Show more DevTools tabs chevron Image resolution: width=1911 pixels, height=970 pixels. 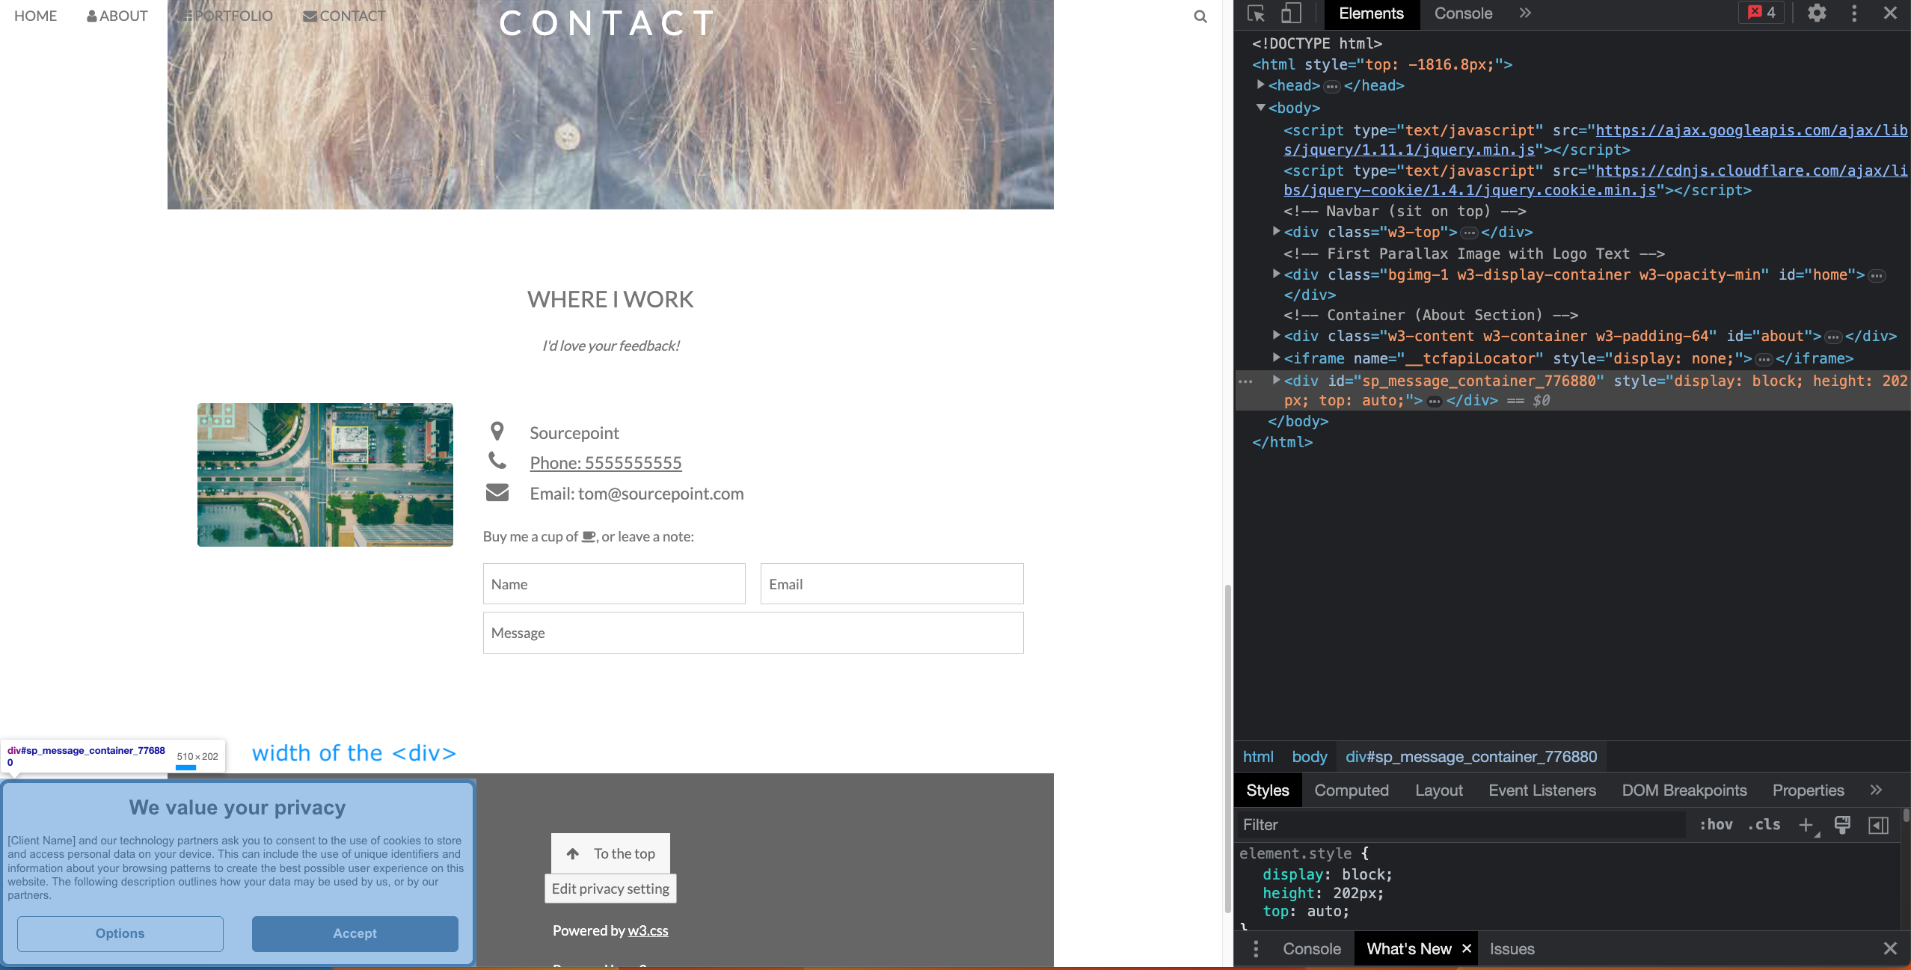[1525, 13]
